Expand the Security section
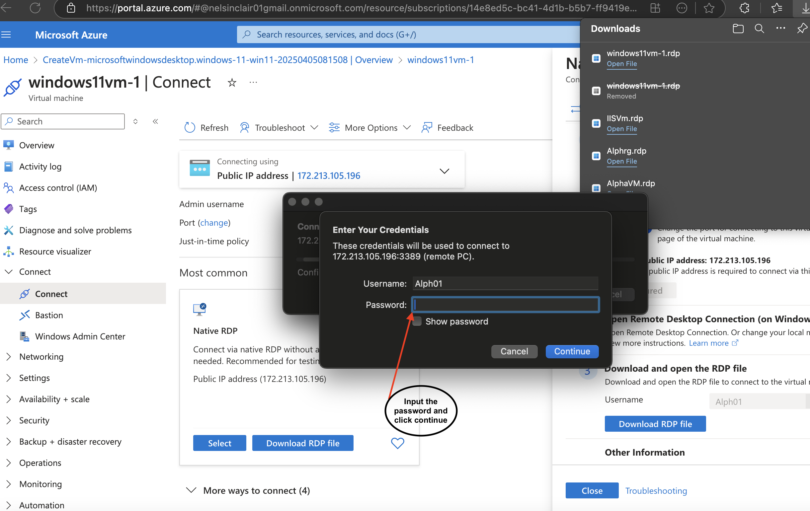 [9, 420]
